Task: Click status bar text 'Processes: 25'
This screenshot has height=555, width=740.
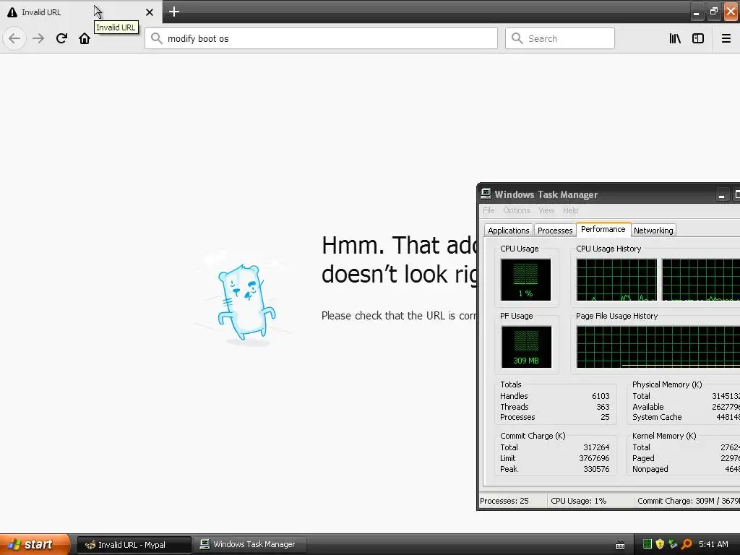Action: 504,501
